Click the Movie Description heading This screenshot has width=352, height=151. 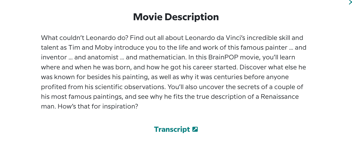coord(176,17)
